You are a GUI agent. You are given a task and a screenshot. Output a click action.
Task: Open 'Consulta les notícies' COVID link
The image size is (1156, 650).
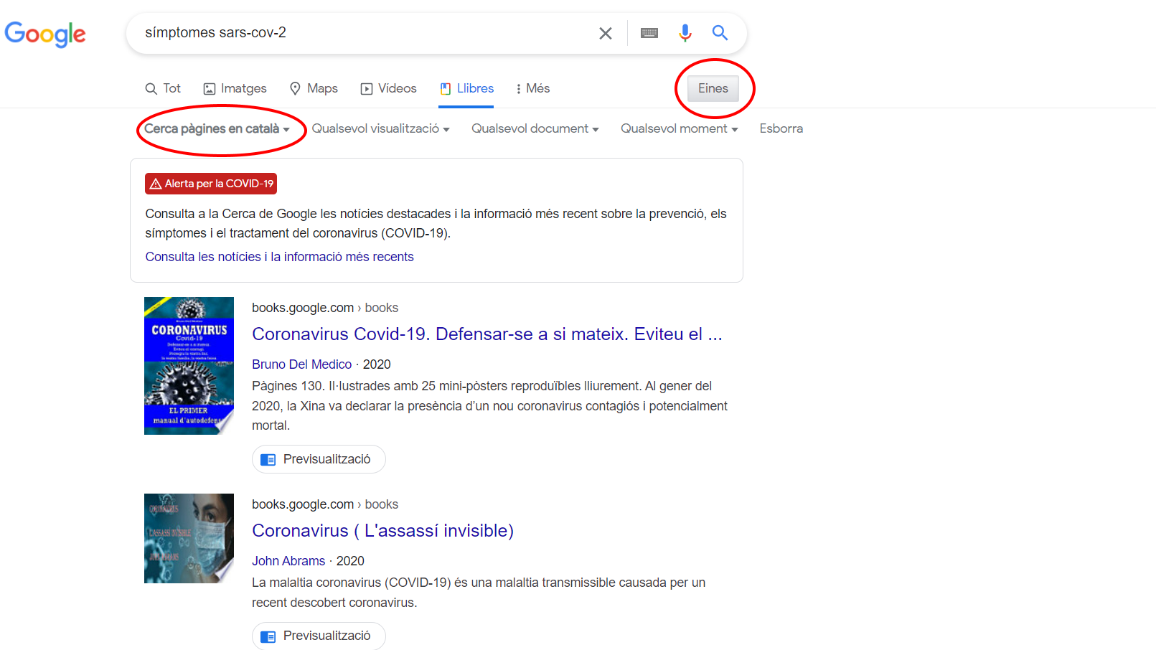point(279,257)
